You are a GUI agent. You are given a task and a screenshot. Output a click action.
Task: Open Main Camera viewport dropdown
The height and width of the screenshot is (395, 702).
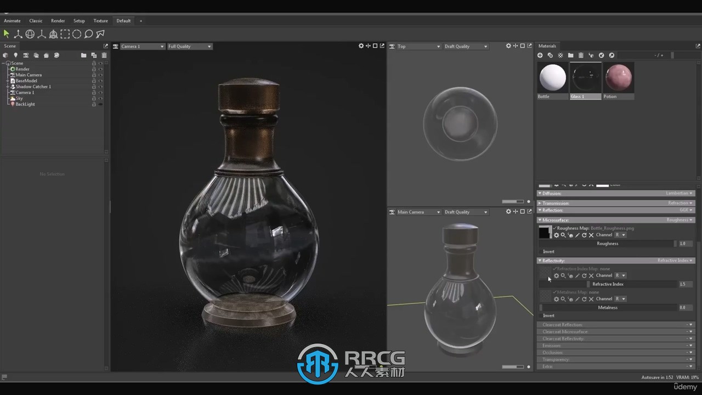[x=419, y=212]
